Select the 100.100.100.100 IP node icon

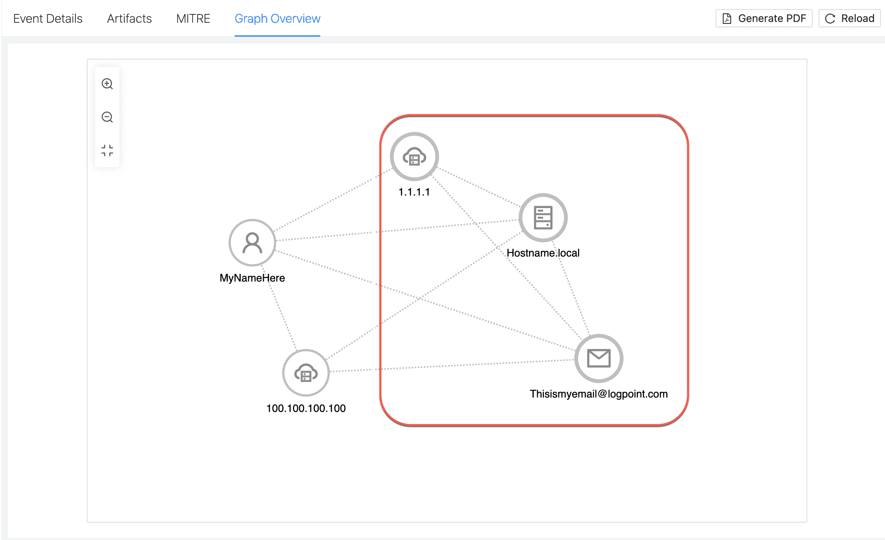(306, 373)
